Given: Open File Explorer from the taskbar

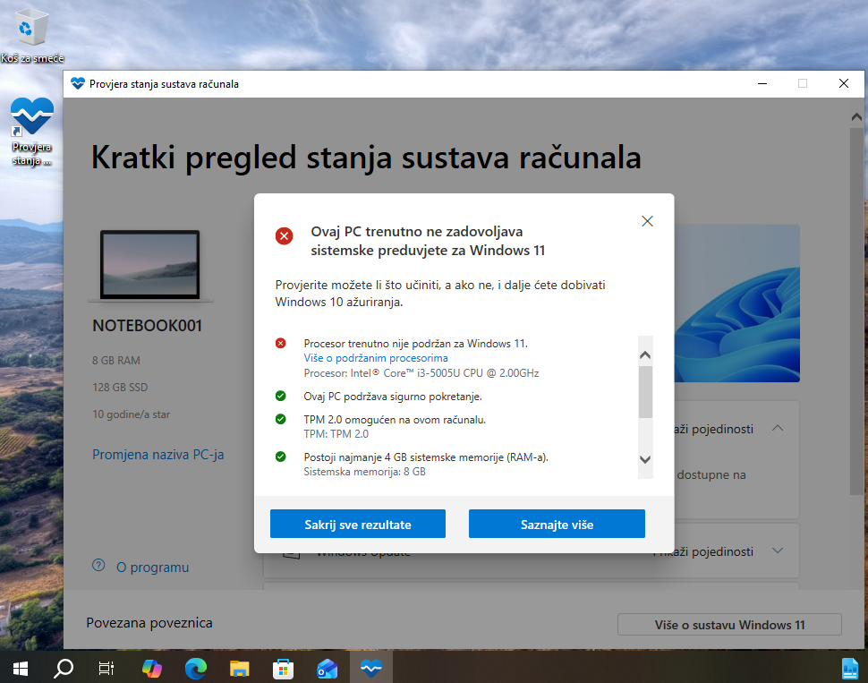Looking at the screenshot, I should point(238,668).
